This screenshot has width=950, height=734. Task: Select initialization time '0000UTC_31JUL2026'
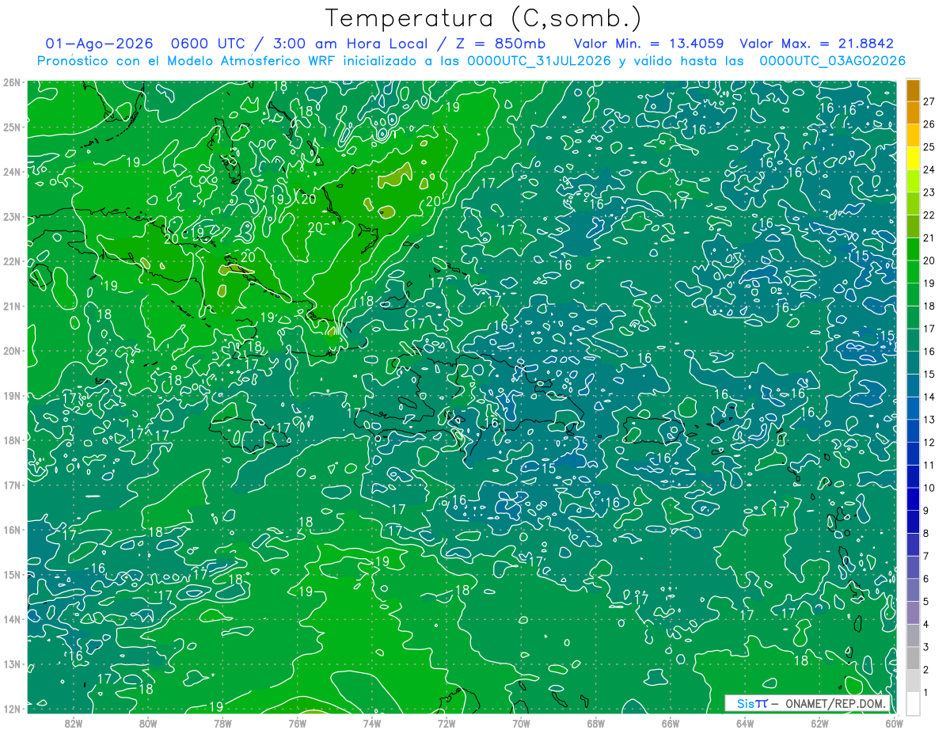[539, 61]
